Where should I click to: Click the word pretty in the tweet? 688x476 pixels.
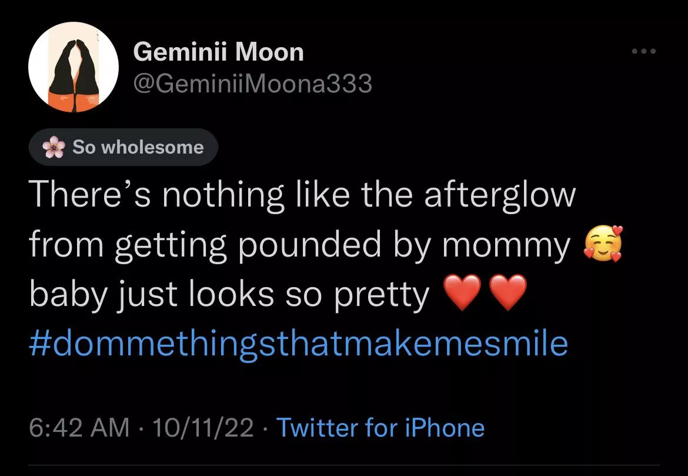tap(382, 295)
